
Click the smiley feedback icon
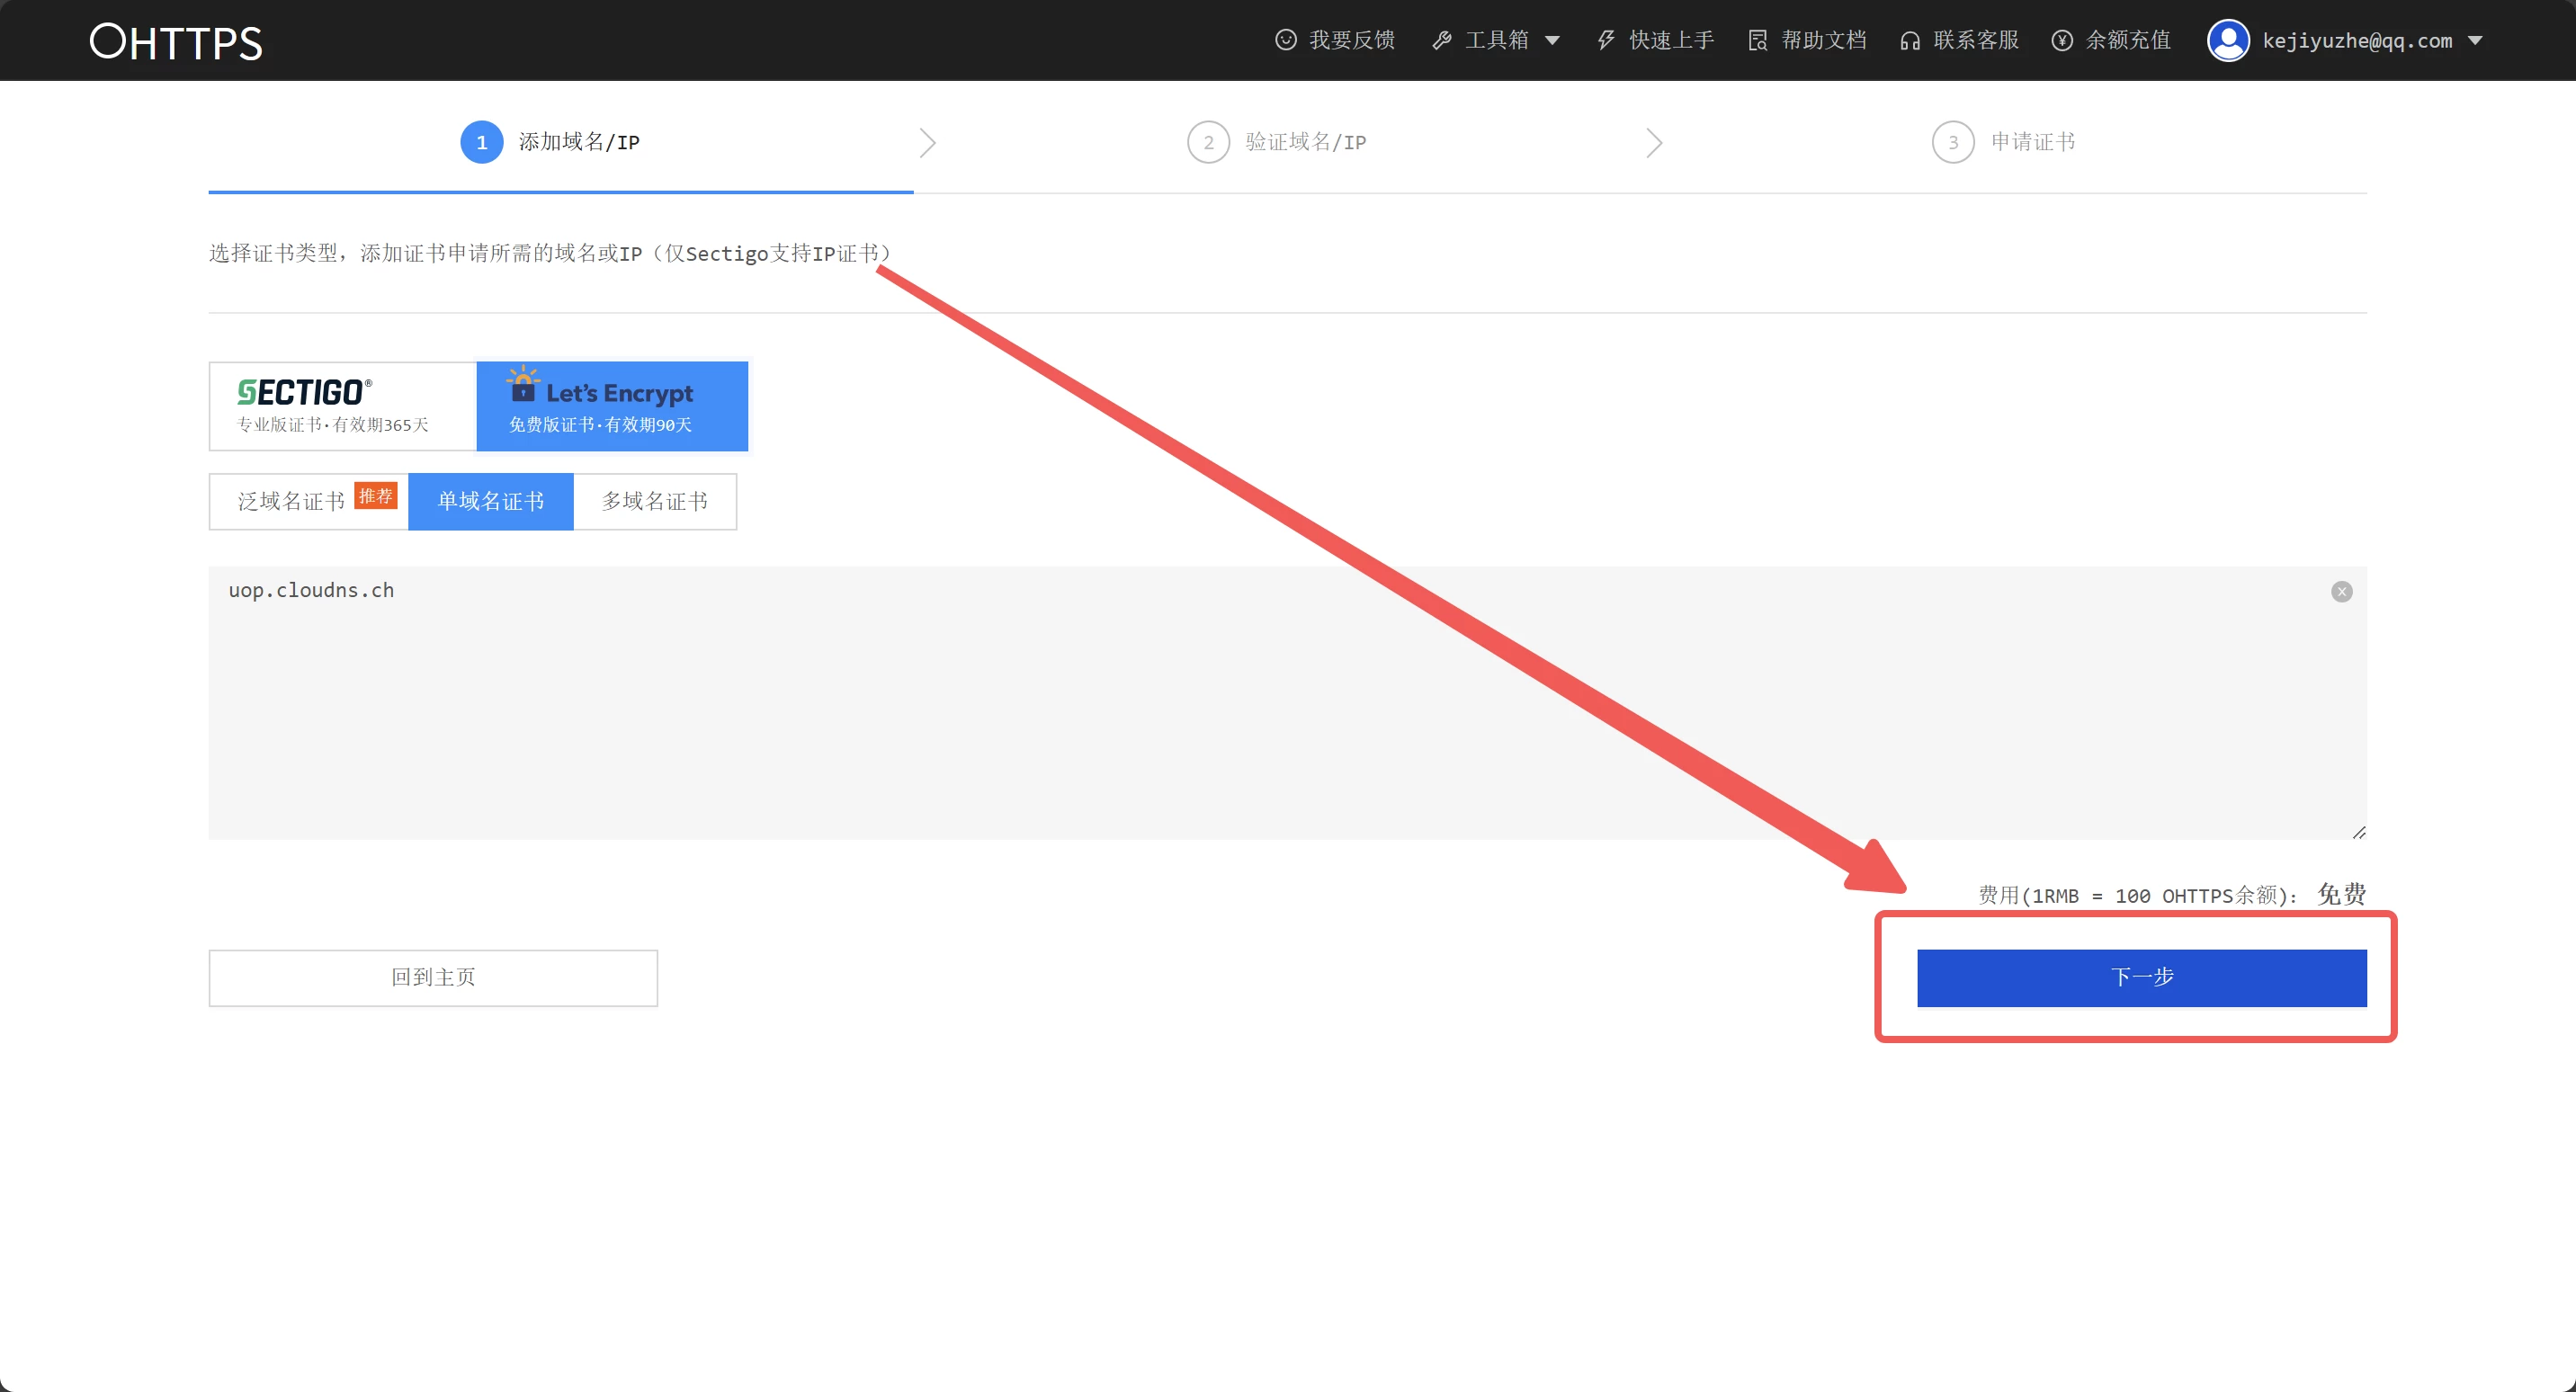tap(1286, 40)
